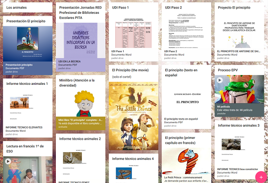Open Proyecto El principito document thumbnail

pos(239,30)
